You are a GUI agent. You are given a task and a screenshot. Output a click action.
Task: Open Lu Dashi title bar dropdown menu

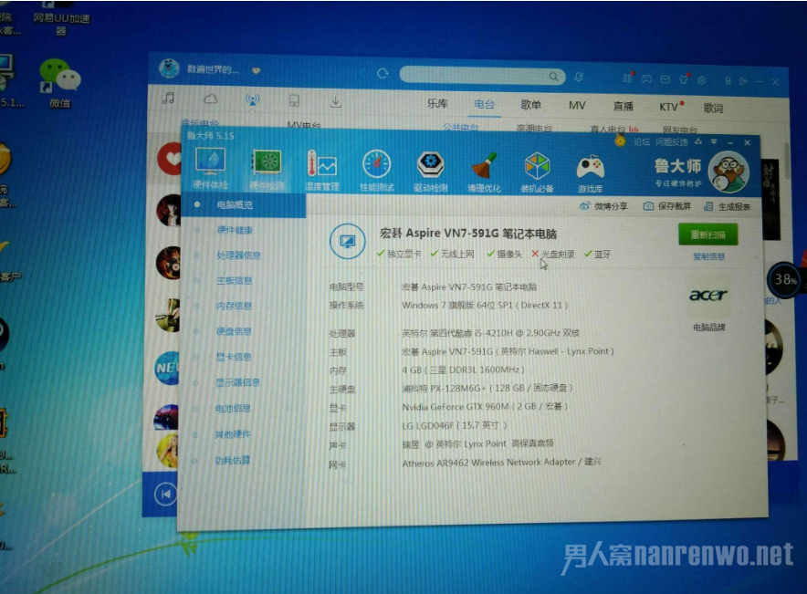(714, 142)
